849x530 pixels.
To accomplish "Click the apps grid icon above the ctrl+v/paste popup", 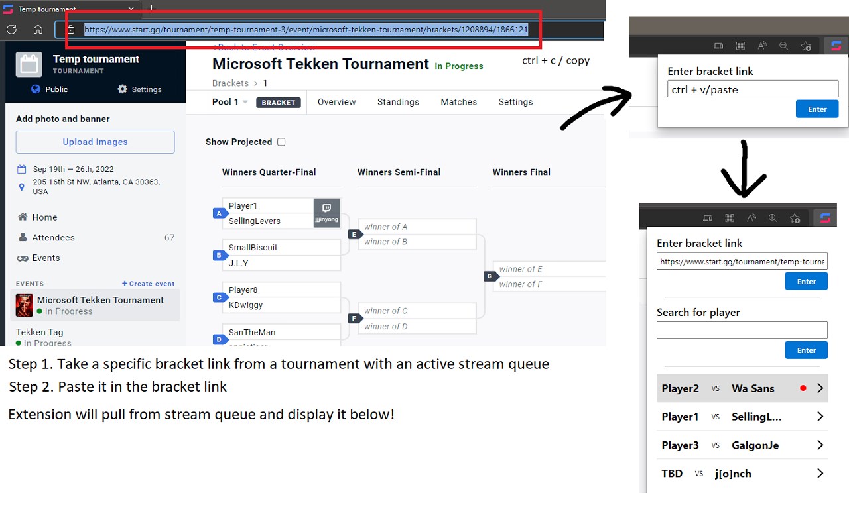I will [740, 46].
